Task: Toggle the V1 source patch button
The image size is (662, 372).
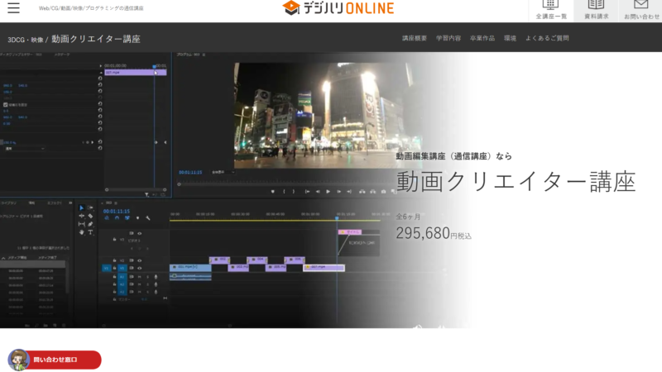Action: [107, 268]
